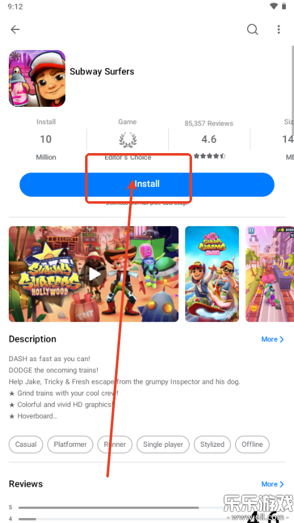Select the Single player tag chip
This screenshot has width=294, height=523.
(163, 444)
